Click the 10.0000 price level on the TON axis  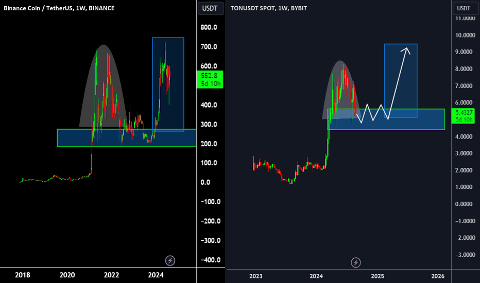pos(465,35)
